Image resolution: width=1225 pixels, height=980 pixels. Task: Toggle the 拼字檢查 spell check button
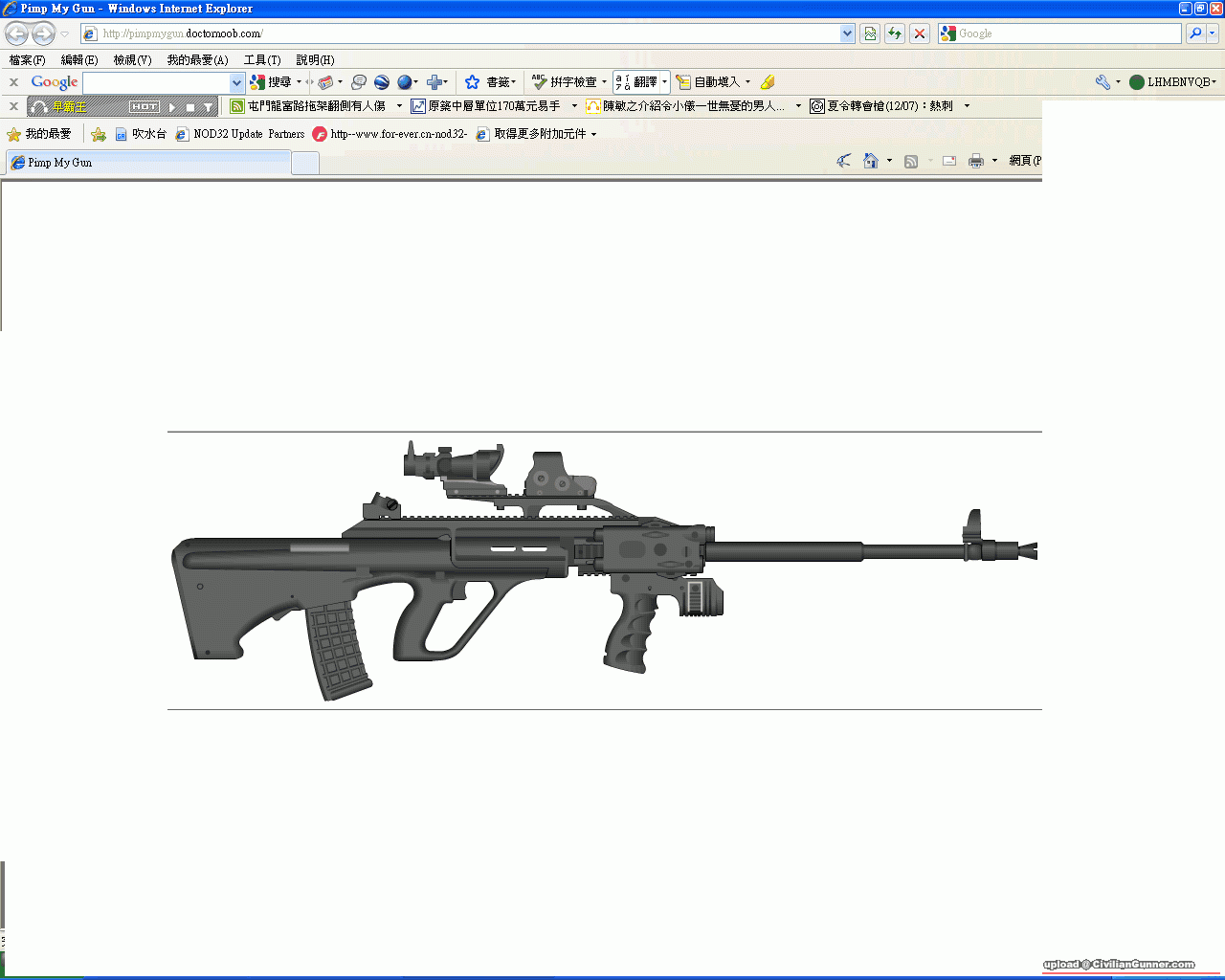tap(565, 82)
